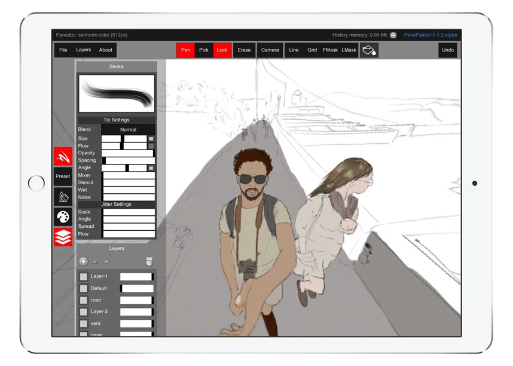Adjust the Opacity slider
This screenshot has width=513, height=366.
pos(128,153)
